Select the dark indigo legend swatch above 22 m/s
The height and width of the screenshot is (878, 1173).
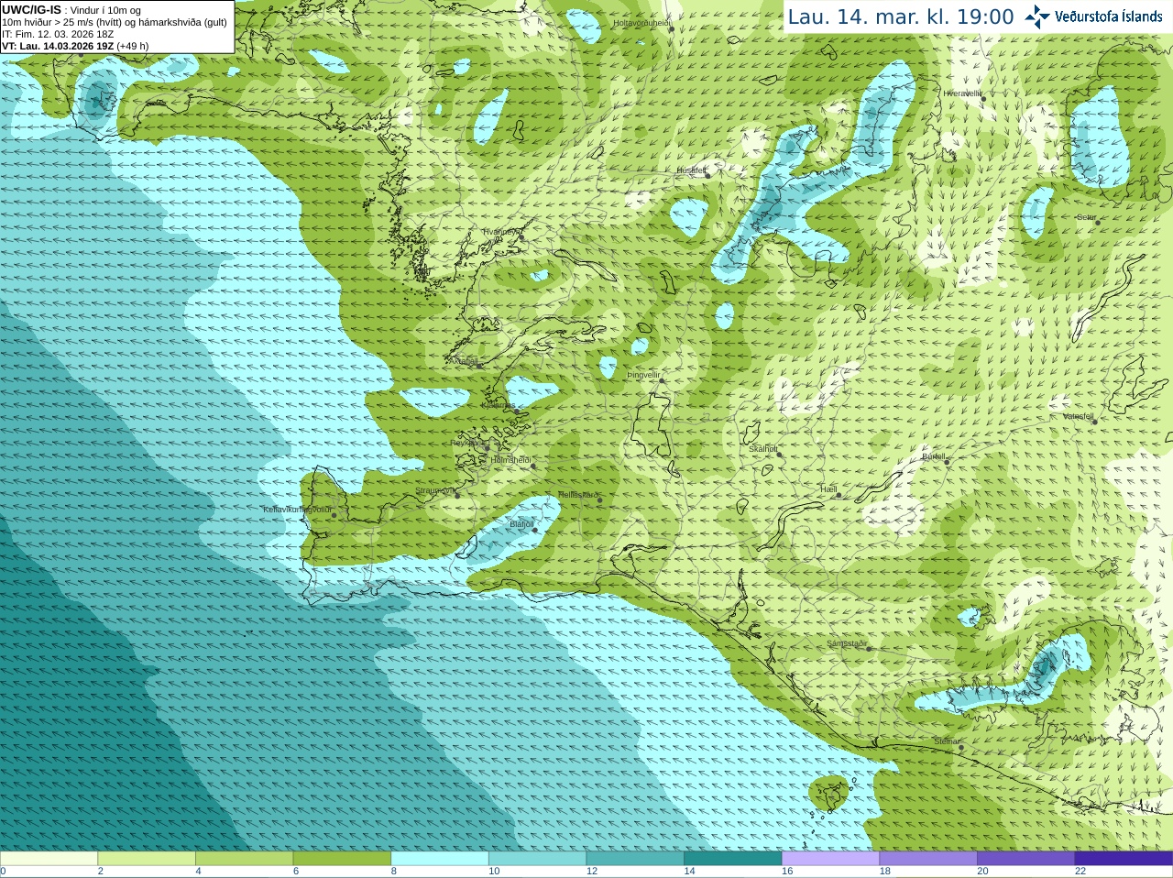click(x=1124, y=859)
